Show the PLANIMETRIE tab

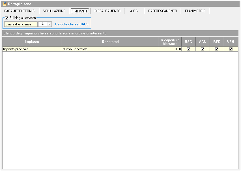[x=195, y=11]
